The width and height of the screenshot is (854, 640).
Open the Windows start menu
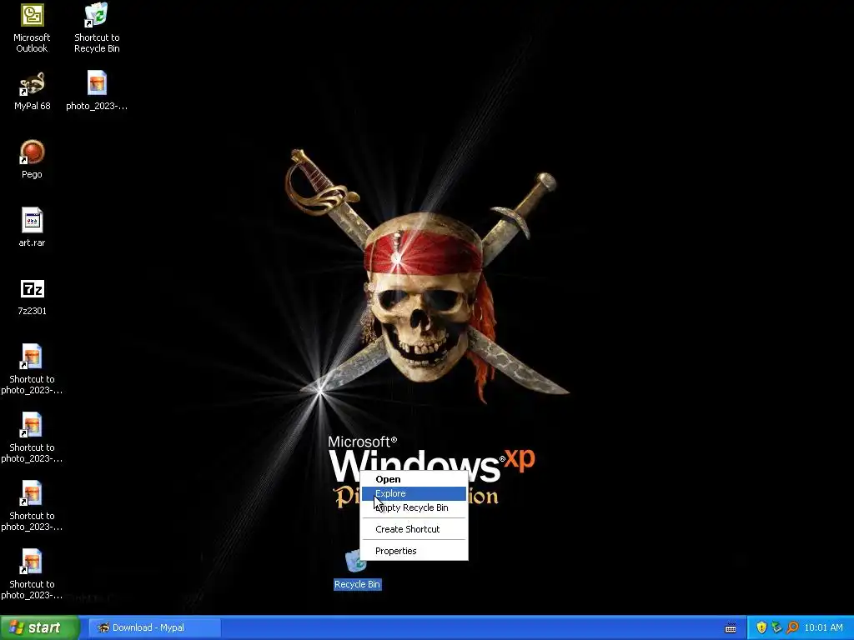39,627
